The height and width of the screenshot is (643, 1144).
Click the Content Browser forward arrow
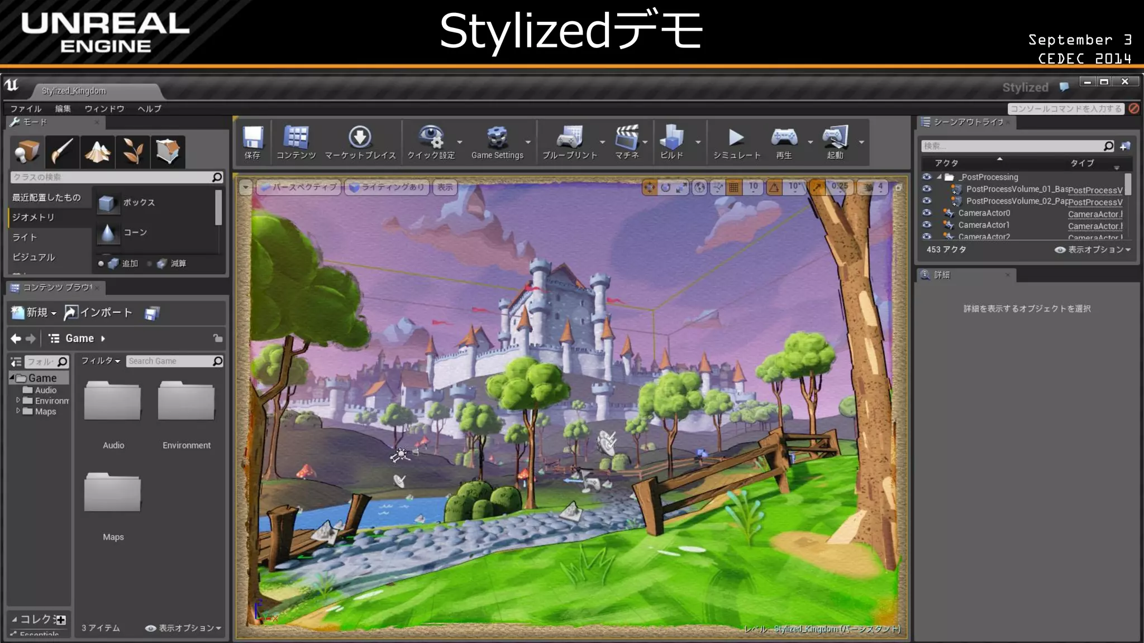coord(31,338)
